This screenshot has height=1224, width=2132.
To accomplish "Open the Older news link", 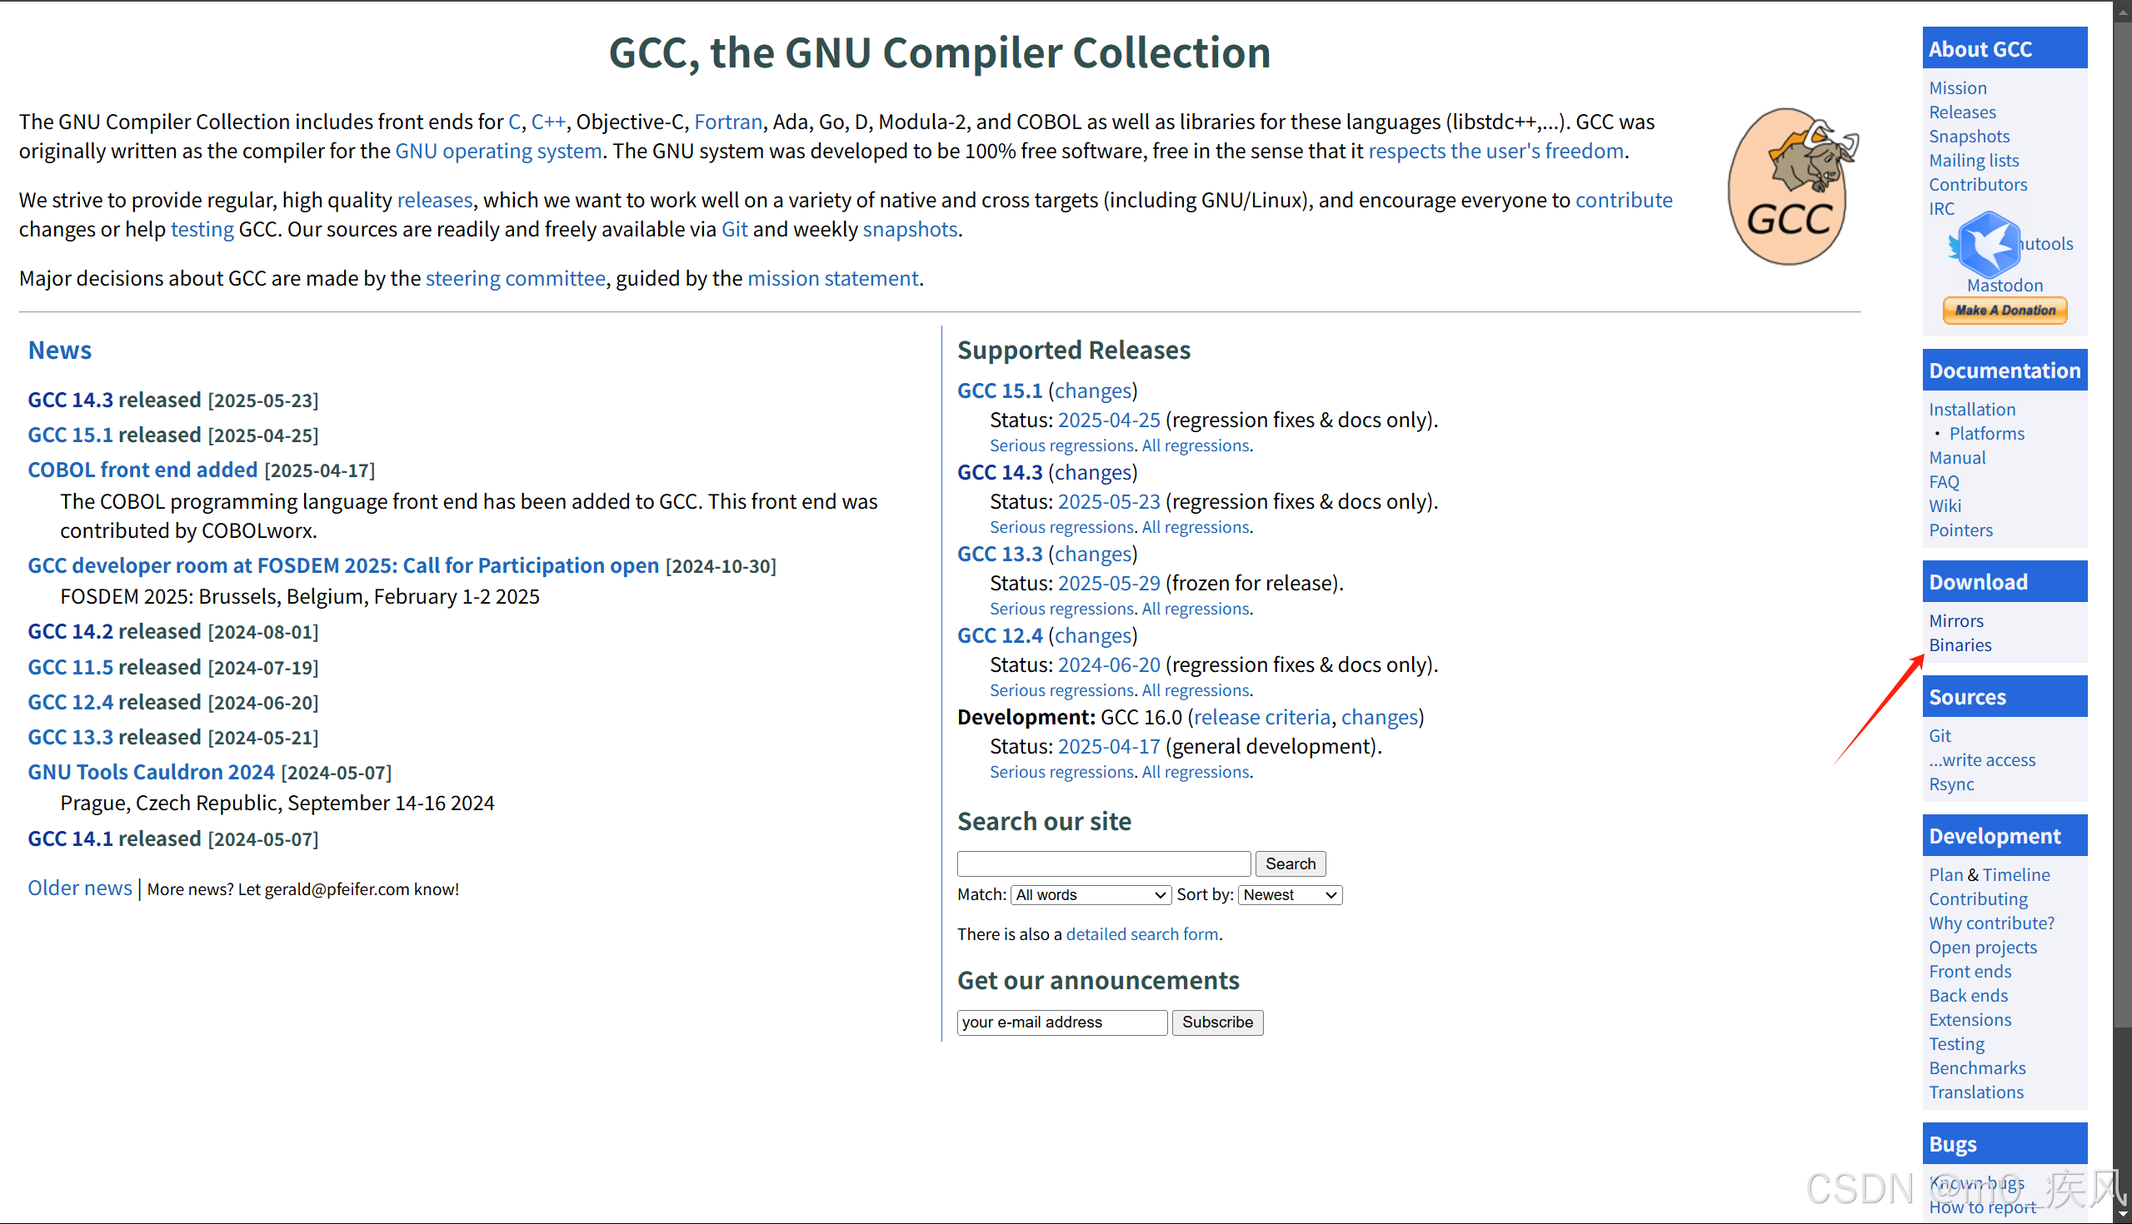I will (80, 888).
